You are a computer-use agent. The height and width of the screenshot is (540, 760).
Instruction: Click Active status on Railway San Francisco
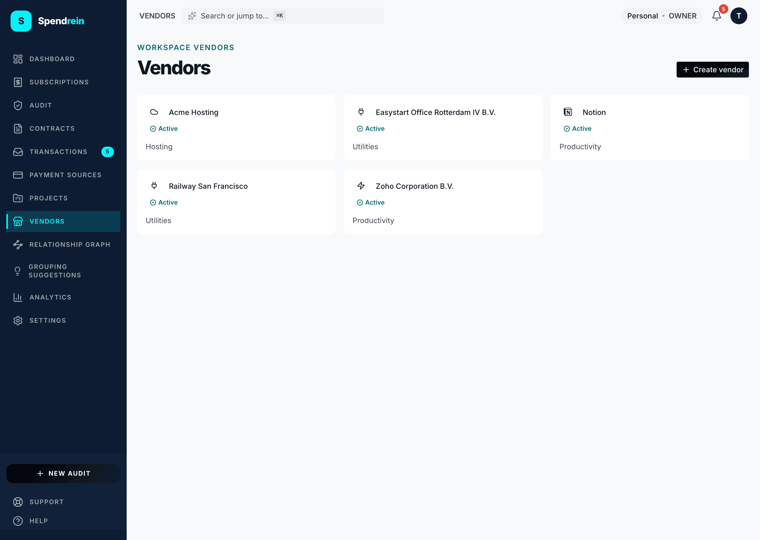(164, 202)
